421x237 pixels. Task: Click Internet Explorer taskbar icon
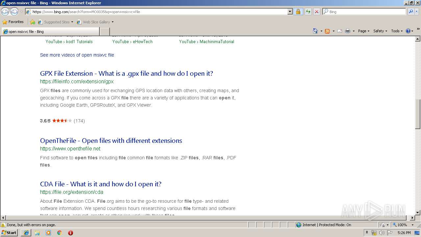pos(26,233)
